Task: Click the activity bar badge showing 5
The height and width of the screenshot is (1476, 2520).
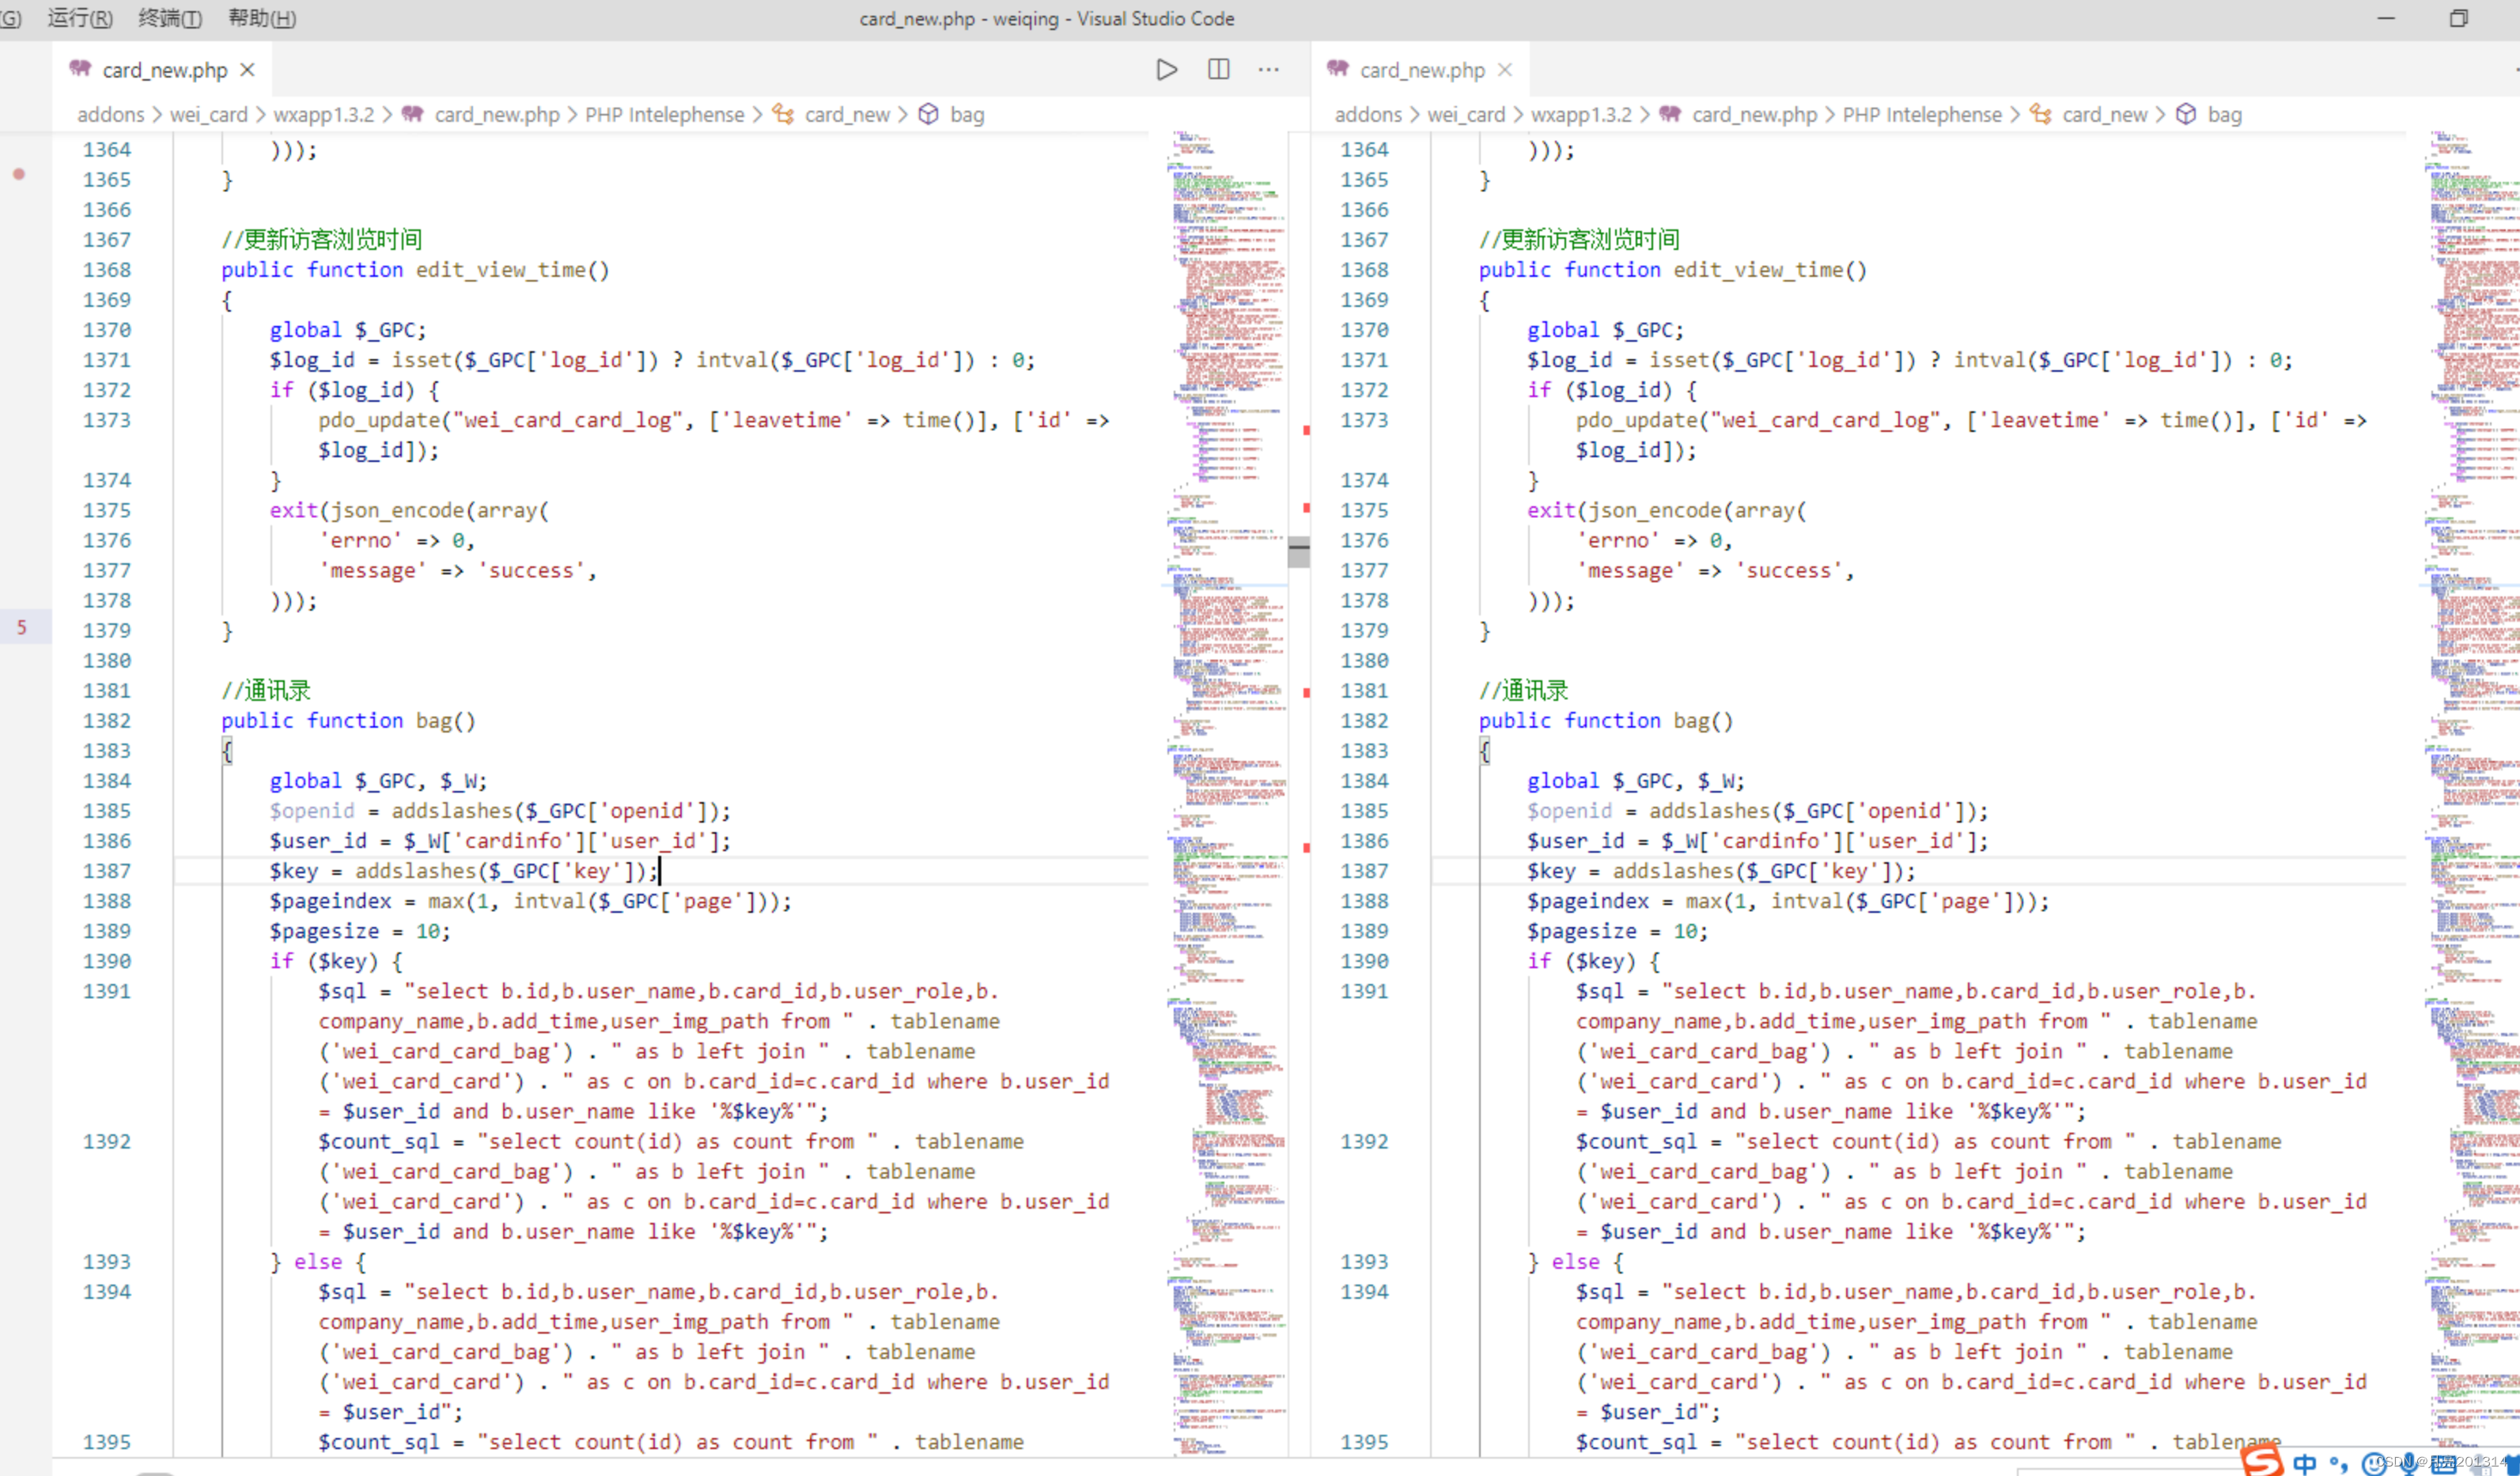Action: (x=21, y=628)
